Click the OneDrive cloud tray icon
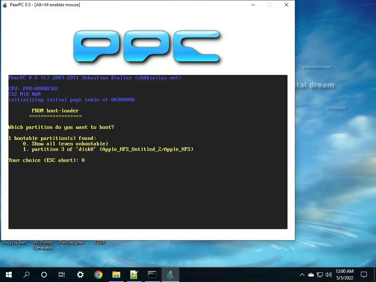Viewport: 376px width, 282px height. tap(311, 275)
